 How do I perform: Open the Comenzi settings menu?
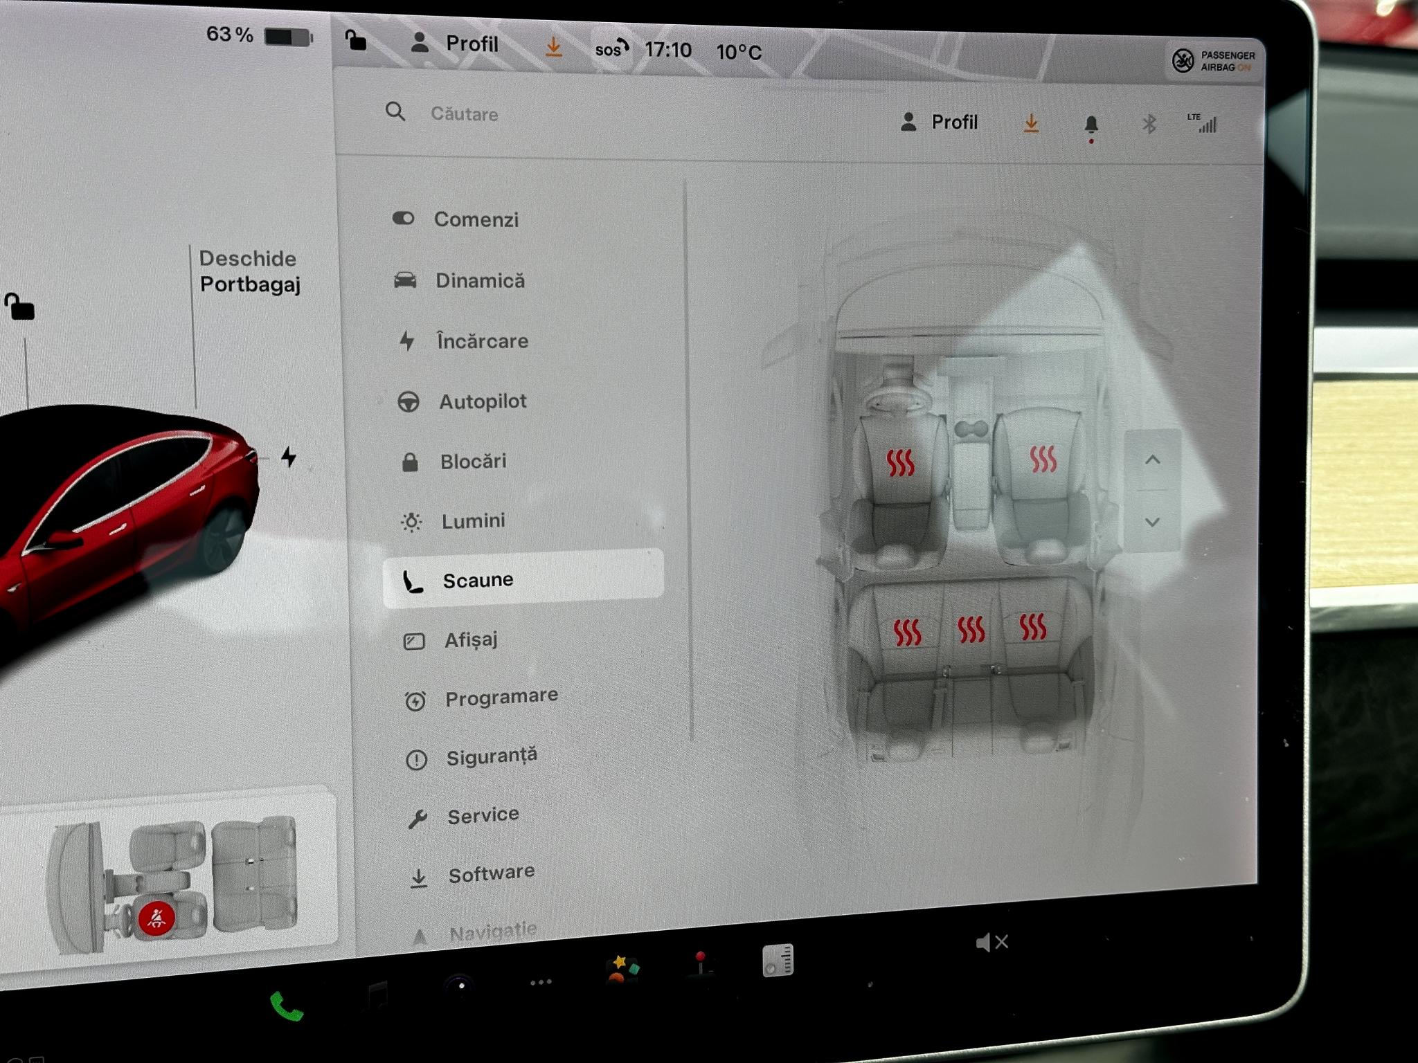pyautogui.click(x=456, y=219)
